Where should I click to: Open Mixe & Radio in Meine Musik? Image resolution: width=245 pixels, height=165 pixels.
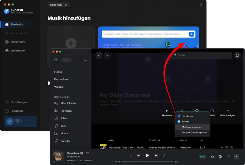coord(65,103)
